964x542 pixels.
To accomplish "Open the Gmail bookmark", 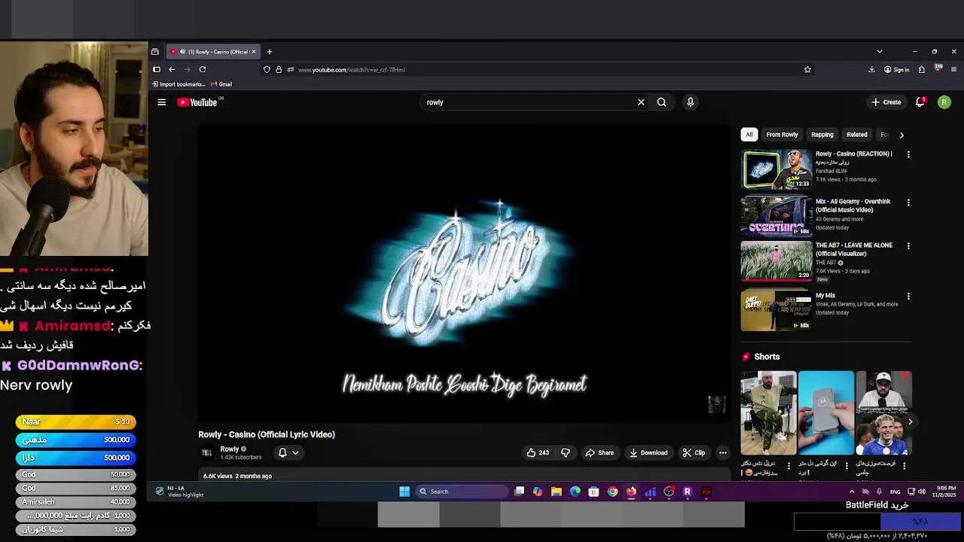I will [221, 84].
